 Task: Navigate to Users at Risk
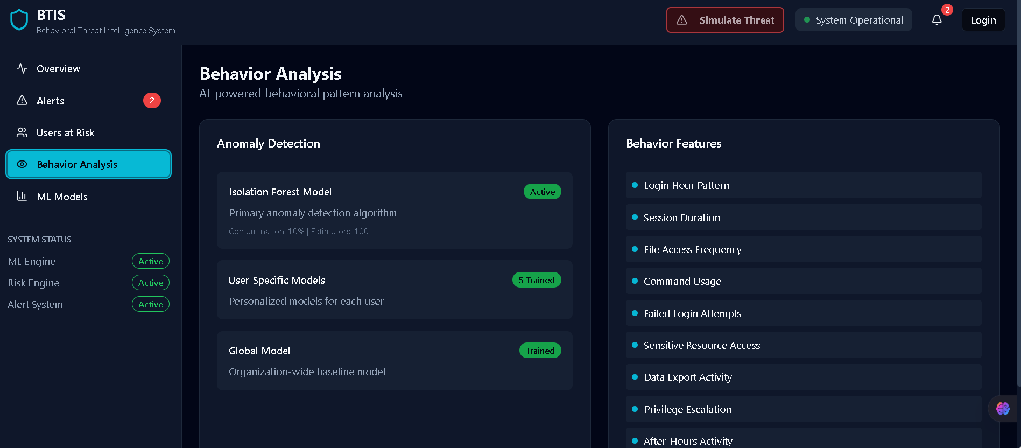[x=65, y=132]
